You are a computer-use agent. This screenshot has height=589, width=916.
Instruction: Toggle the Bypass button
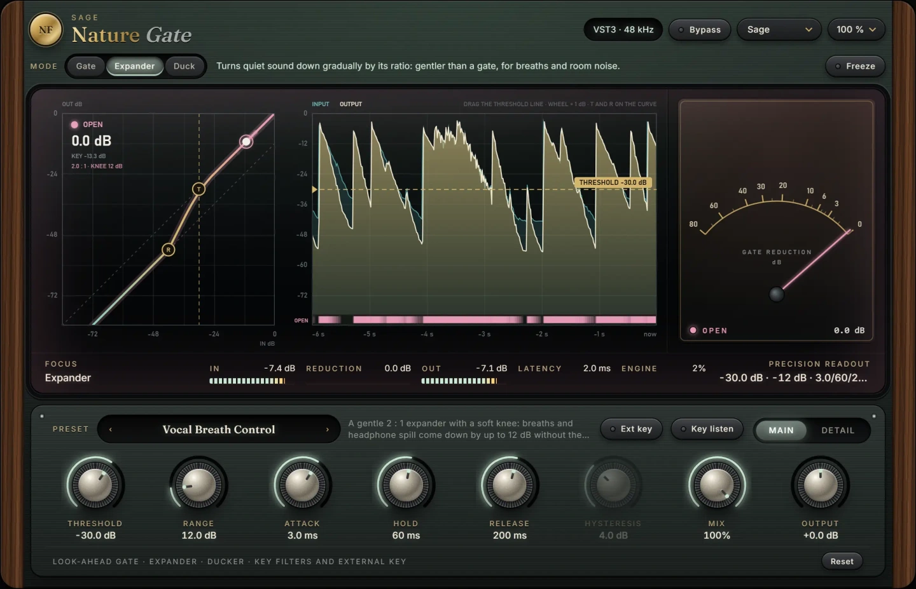pyautogui.click(x=699, y=30)
